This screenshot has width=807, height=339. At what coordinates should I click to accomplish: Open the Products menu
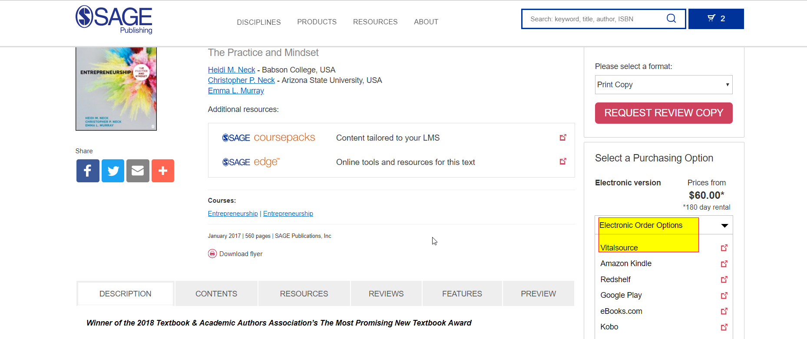[317, 22]
